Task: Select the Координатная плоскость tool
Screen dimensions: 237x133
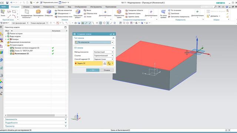Action: click(27, 14)
